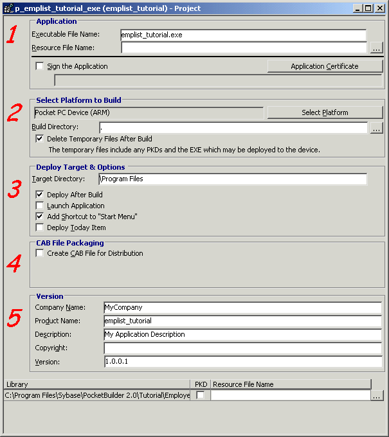
Task: Click the Pocket PC Device (ARM) platform field
Action: pos(149,112)
